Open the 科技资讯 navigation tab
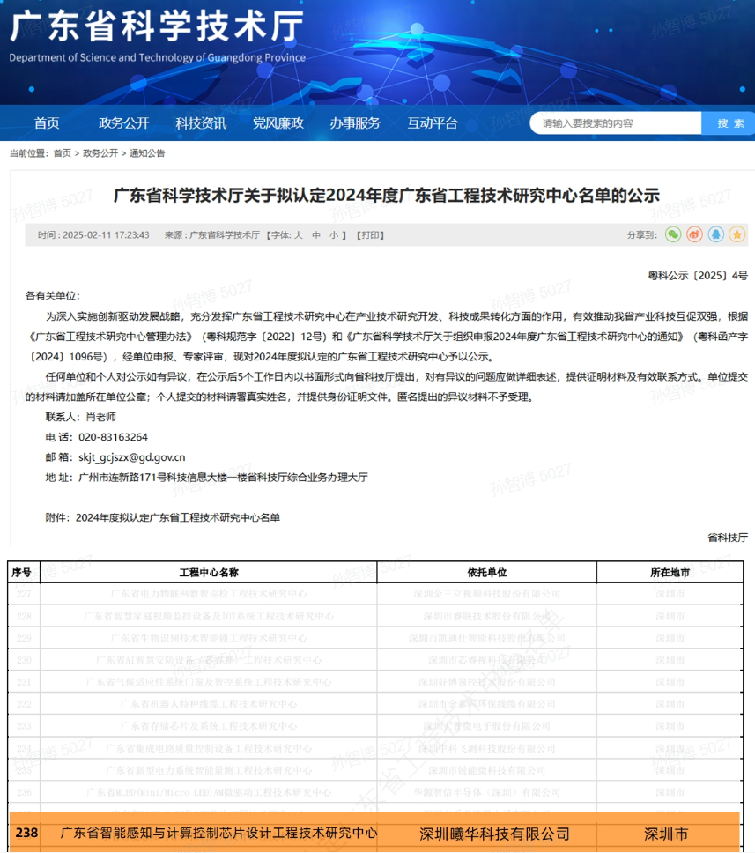Image resolution: width=755 pixels, height=853 pixels. point(201,123)
